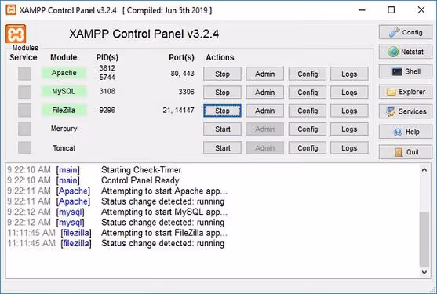437x294 pixels.
Task: Select MySQL port 3306
Action: coord(186,92)
